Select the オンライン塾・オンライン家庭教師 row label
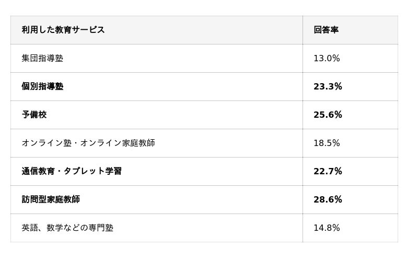418x258 pixels. [88, 143]
